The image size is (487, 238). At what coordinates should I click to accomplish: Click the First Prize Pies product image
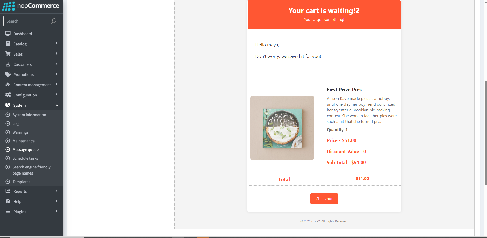(x=282, y=128)
